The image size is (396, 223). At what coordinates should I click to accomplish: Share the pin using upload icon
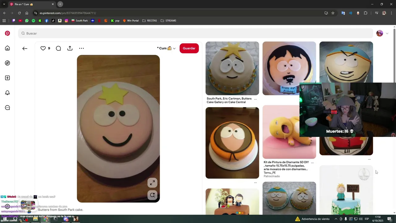[70, 48]
